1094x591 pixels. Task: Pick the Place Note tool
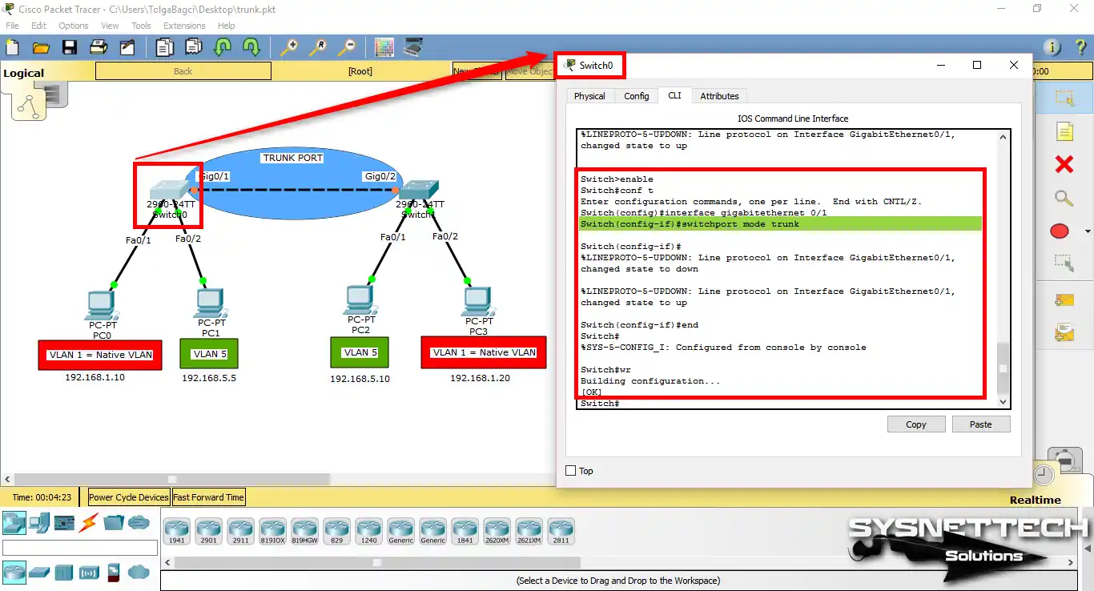pyautogui.click(x=1064, y=131)
